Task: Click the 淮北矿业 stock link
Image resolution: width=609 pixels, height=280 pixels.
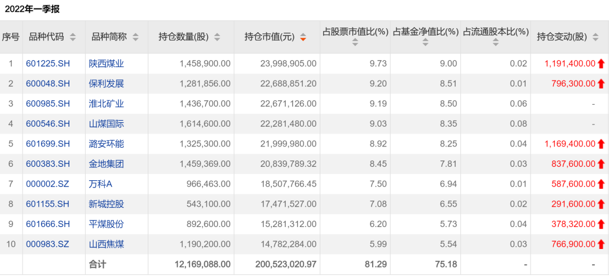Action: [106, 104]
